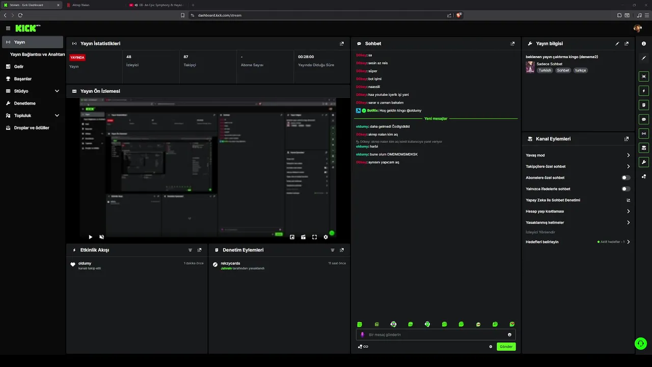Edit stream info with pencil in Yayın bilgisi
Viewport: 652px width, 367px height.
617,44
